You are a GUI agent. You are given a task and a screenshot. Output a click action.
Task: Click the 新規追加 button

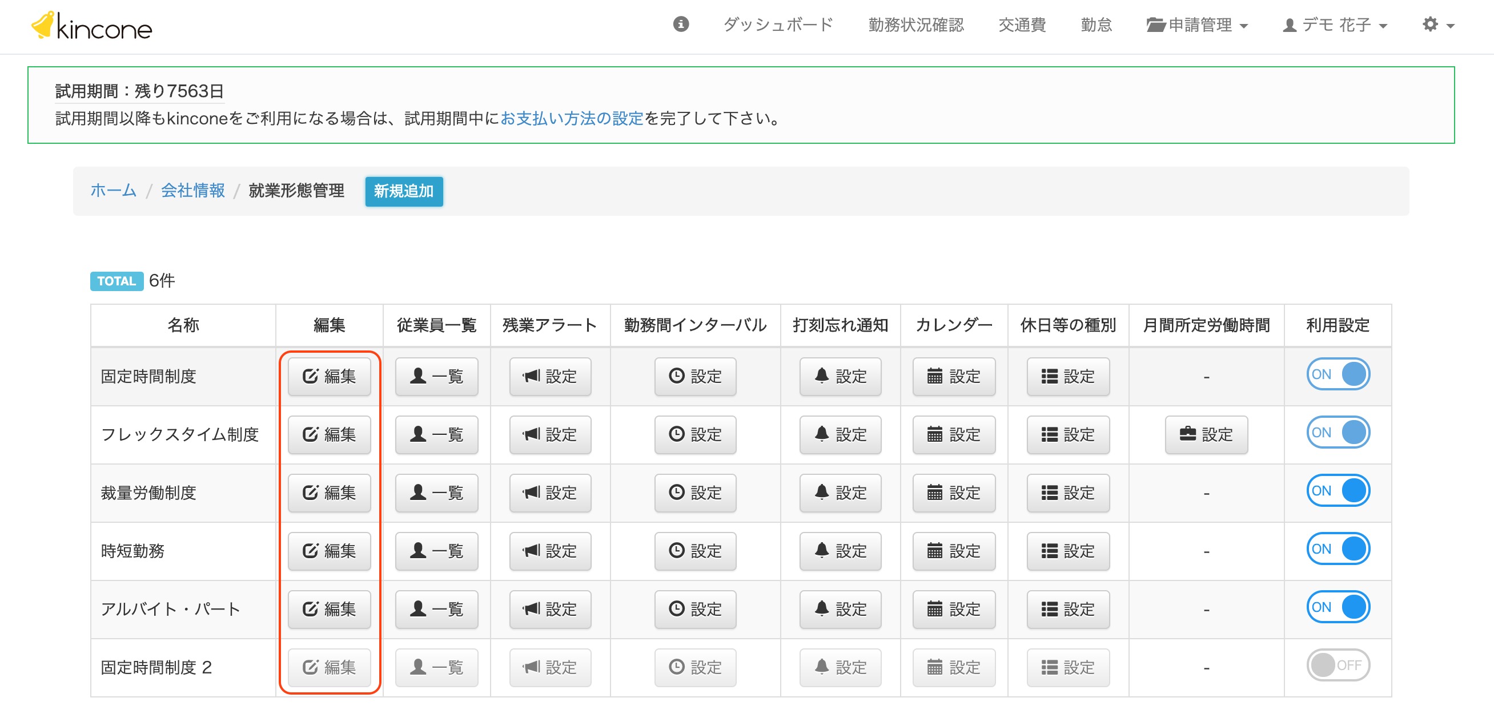[x=404, y=191]
